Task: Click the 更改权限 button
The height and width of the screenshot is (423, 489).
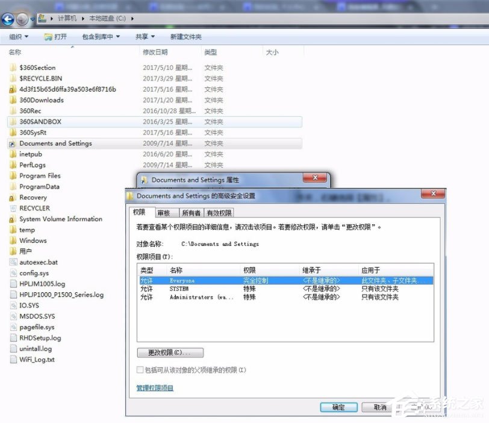Action: tap(170, 352)
